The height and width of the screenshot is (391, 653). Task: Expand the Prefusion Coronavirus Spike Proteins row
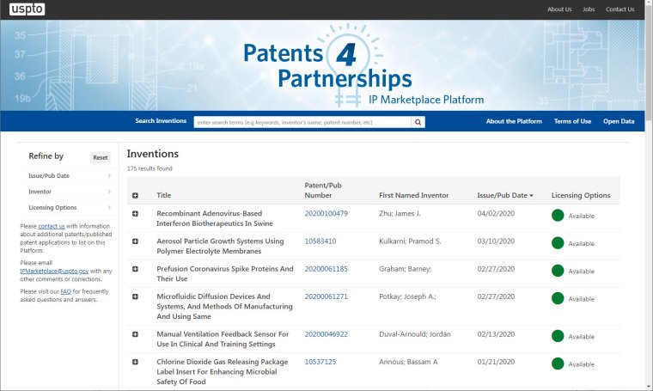135,269
